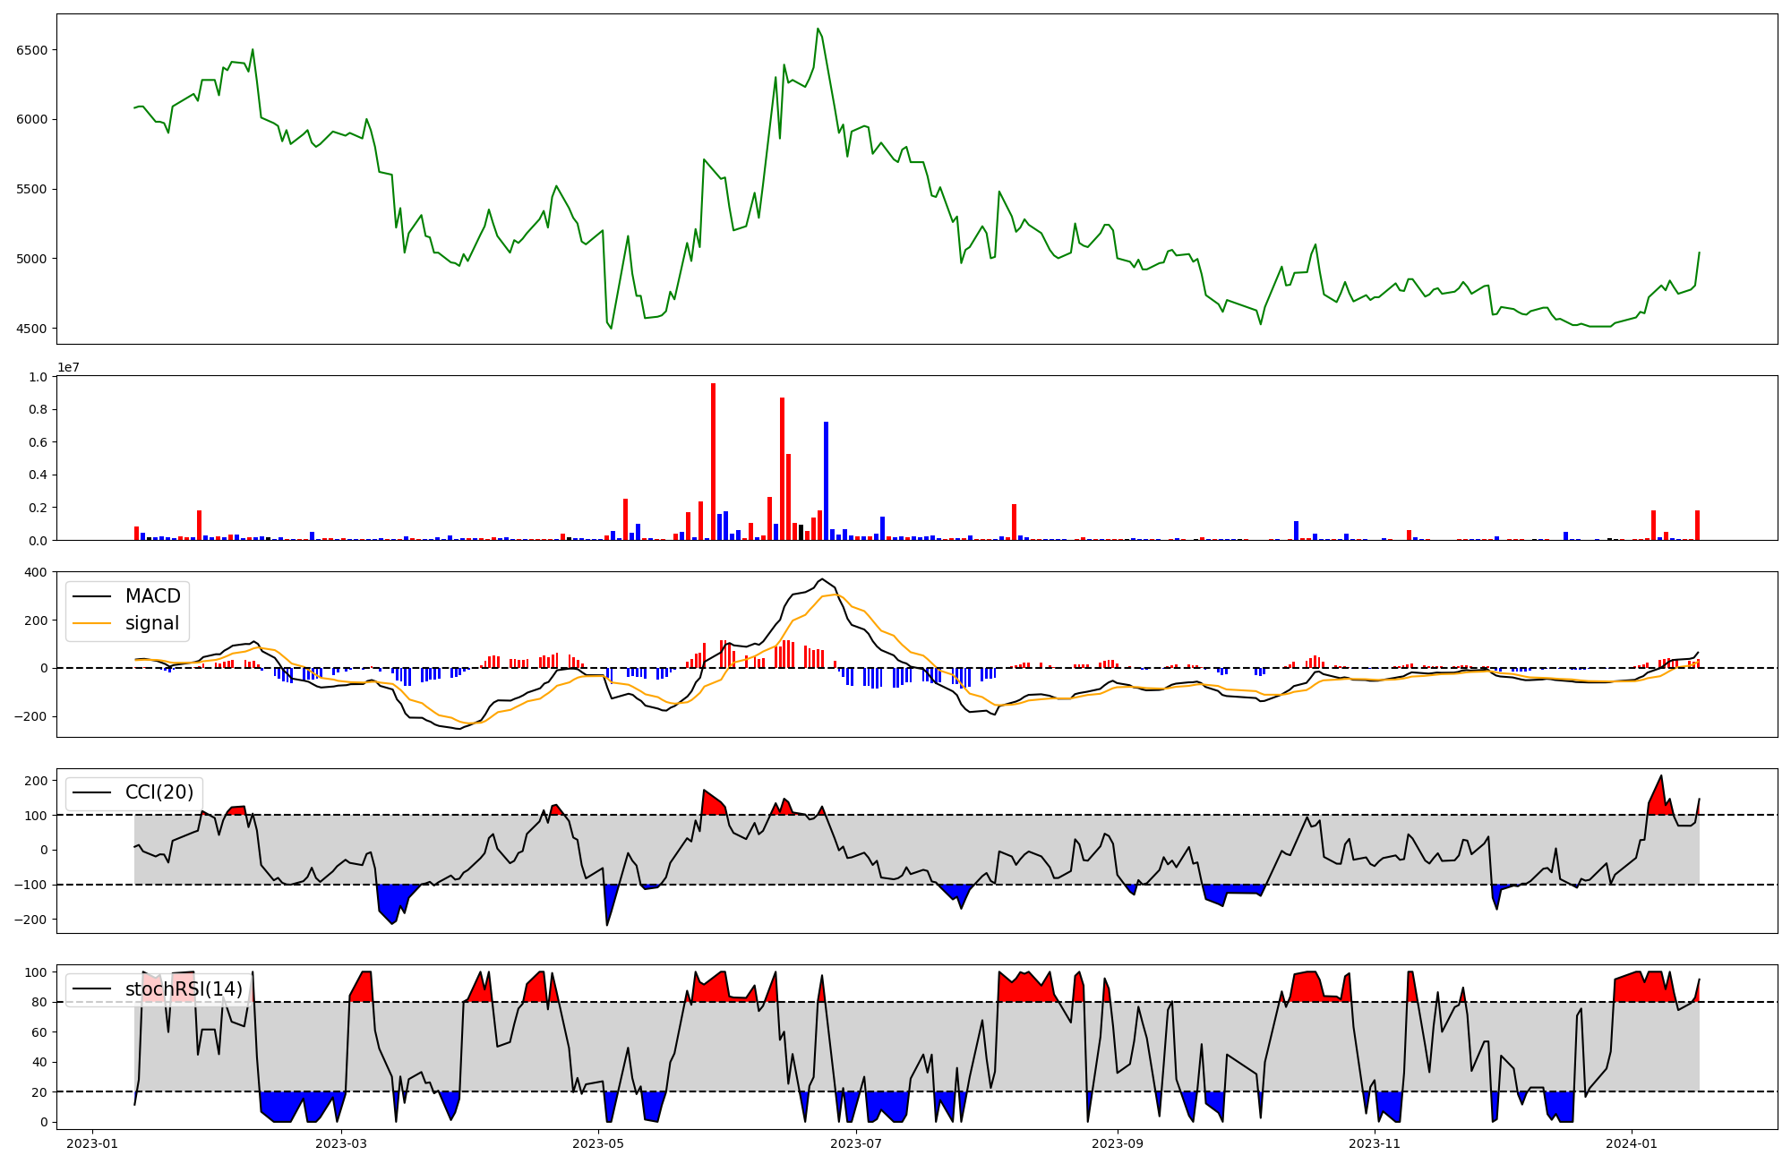Viewport: 1791px width, 1164px height.
Task: Click the tallest red volume bar
Action: 713,461
